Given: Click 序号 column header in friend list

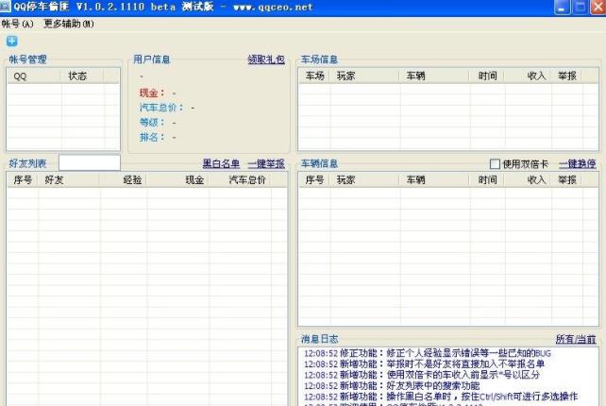Looking at the screenshot, I should click(x=23, y=180).
